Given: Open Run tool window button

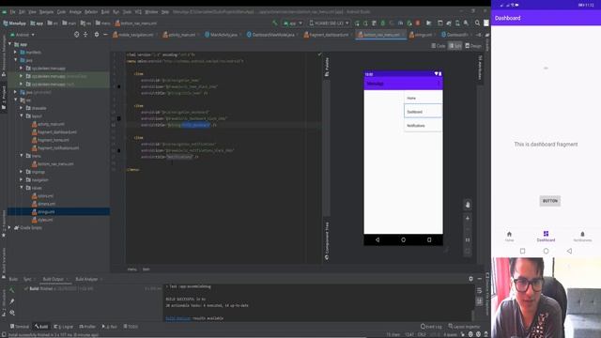Looking at the screenshot, I should click(110, 327).
